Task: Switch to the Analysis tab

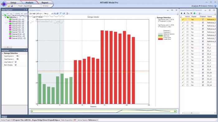Action: tap(29, 2)
